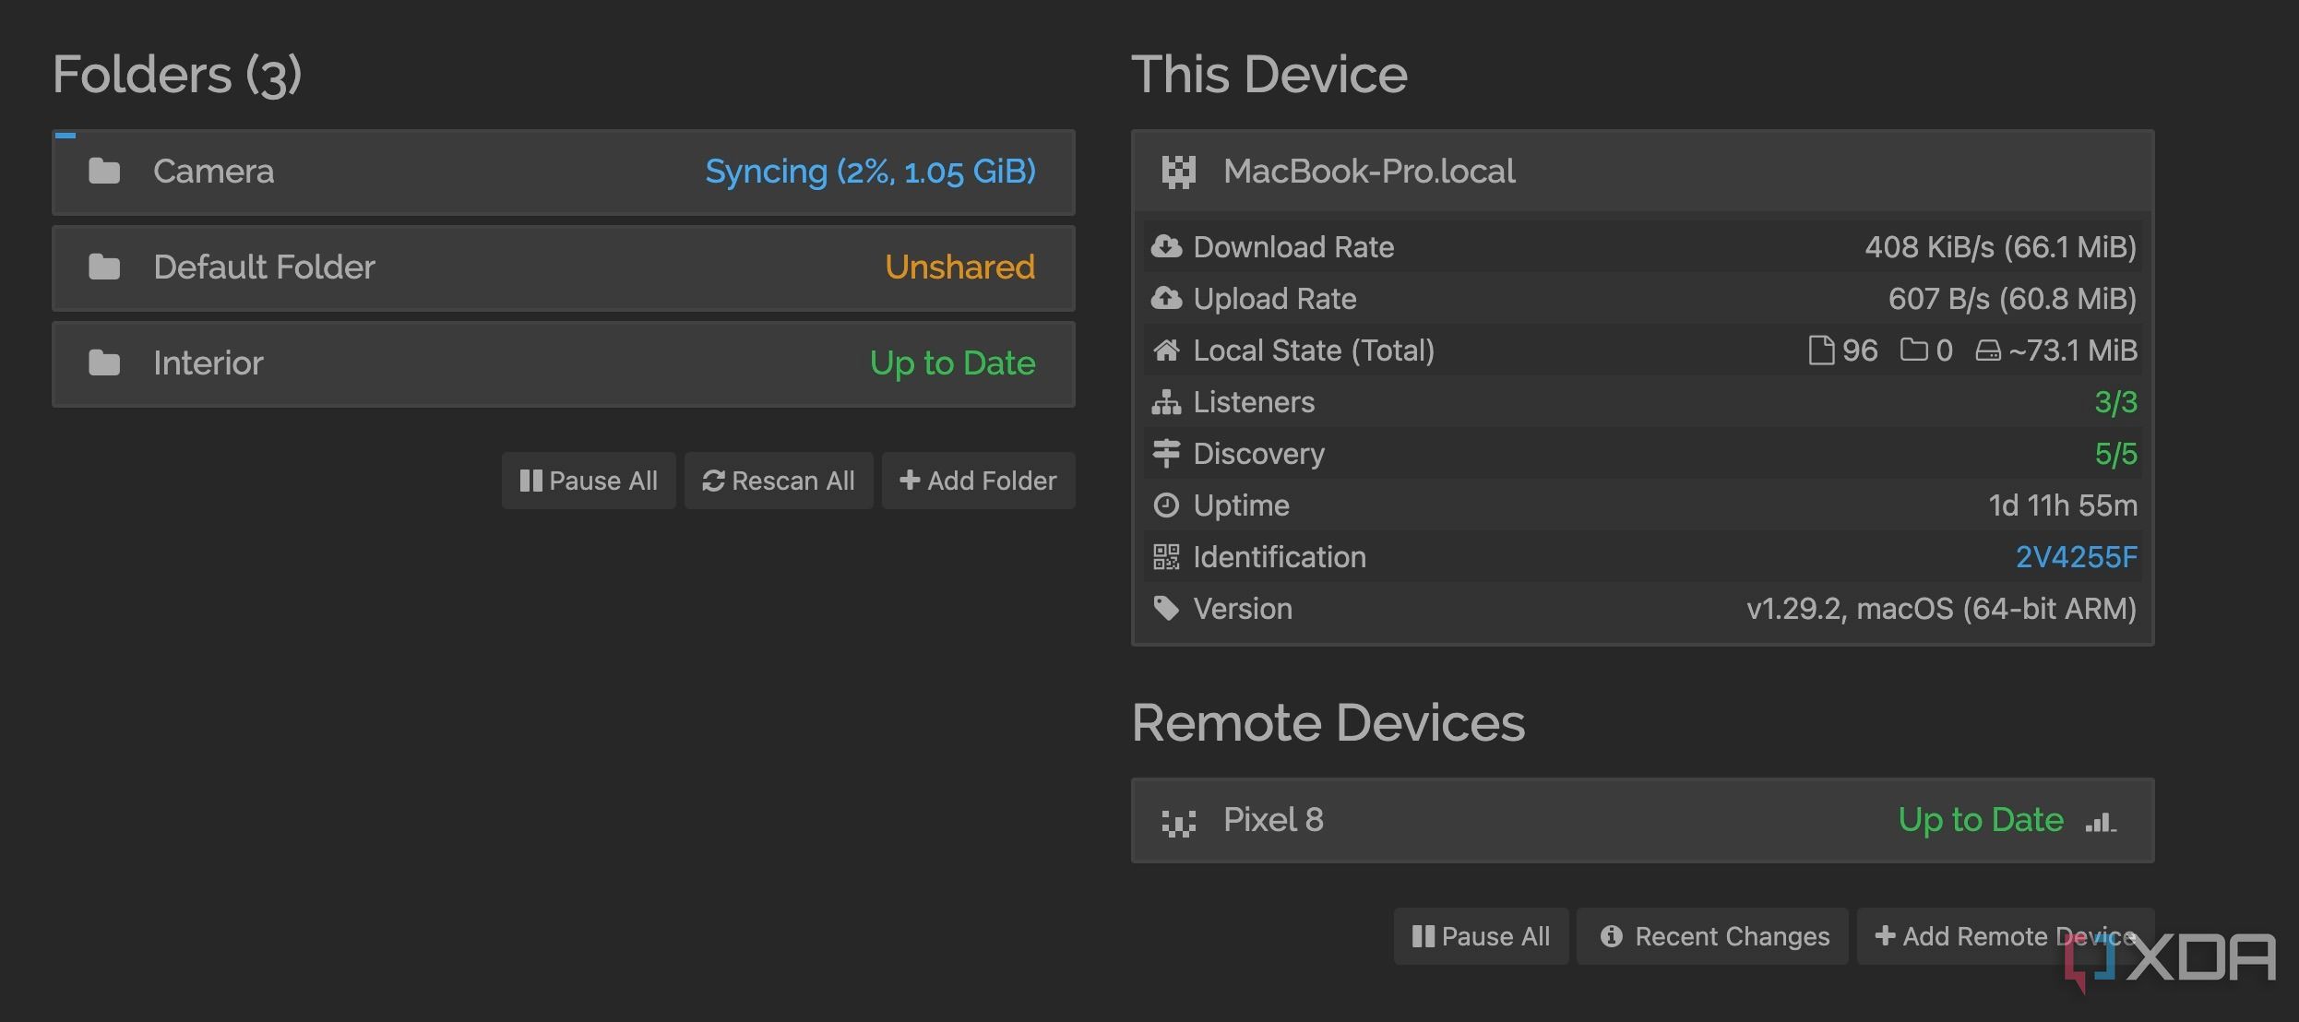Click the Folders (3) heading
Screen dimensions: 2299x1022
click(x=177, y=76)
